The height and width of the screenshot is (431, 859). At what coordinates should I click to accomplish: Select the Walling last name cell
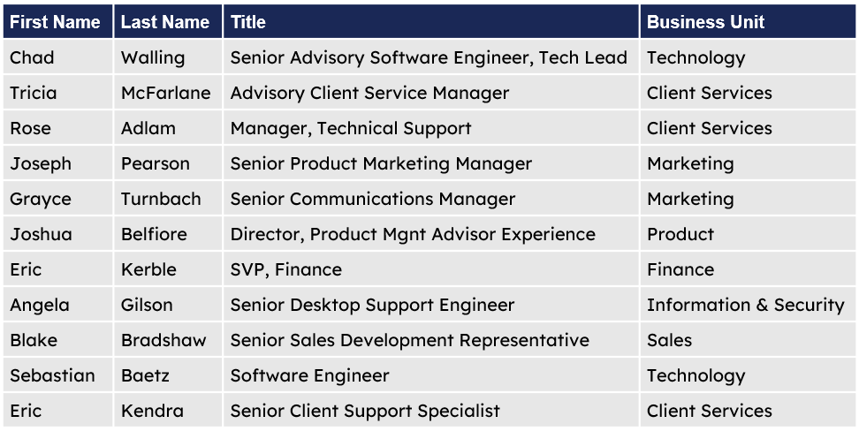tap(168, 57)
